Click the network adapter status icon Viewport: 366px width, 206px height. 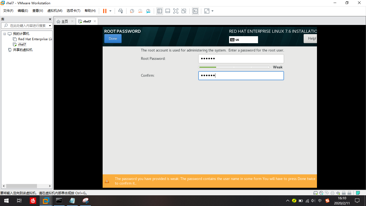(x=327, y=193)
